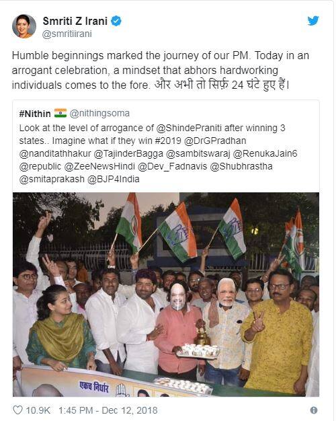Open the @smitaprakash mention

coord(52,180)
